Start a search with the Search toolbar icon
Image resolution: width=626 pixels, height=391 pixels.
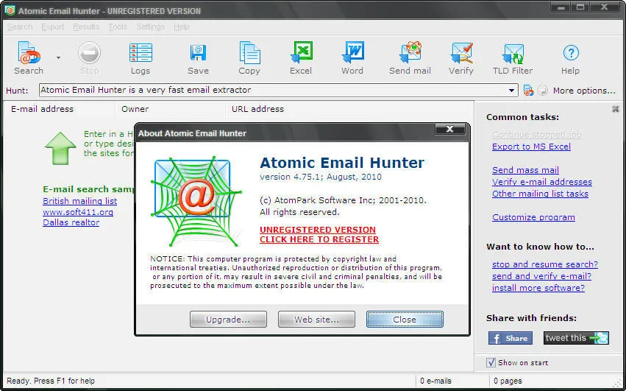(x=29, y=58)
